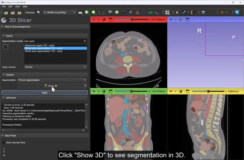This screenshot has width=244, height=160.
Task: Switch to the Segmentations module red dots icon
Action: click(137, 12)
